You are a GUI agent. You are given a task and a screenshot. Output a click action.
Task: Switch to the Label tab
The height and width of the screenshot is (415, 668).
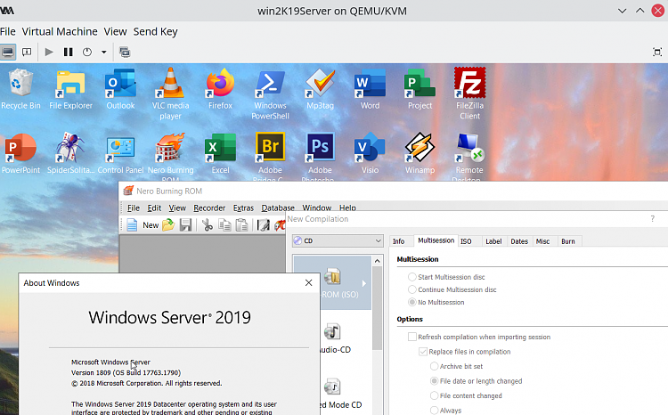click(493, 241)
